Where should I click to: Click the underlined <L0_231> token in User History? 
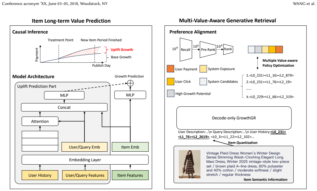click(278, 132)
